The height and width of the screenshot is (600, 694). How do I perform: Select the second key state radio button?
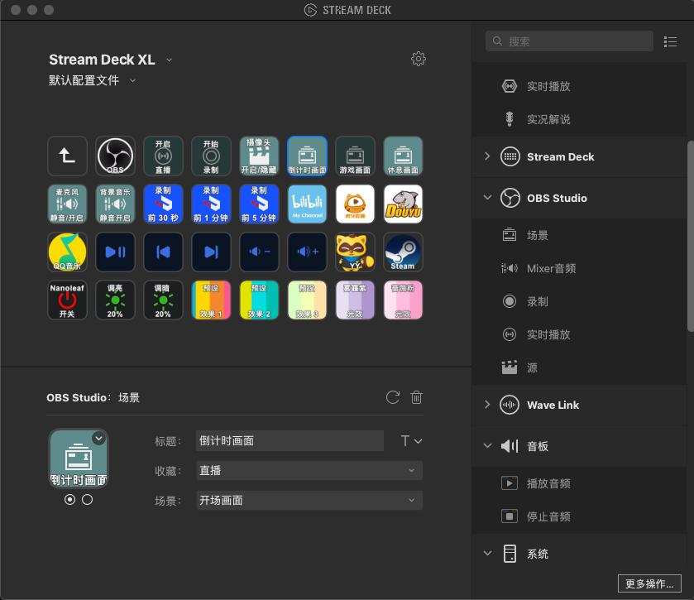click(88, 500)
